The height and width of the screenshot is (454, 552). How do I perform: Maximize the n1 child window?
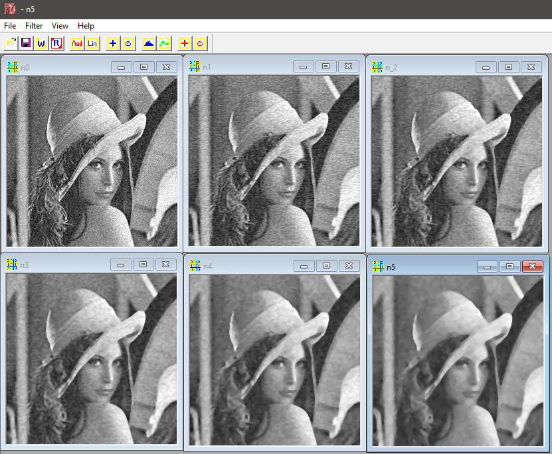pyautogui.click(x=325, y=66)
